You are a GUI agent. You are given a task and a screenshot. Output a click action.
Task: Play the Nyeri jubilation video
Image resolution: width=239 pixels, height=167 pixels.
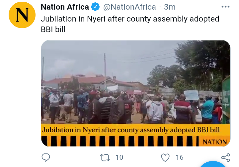[136, 93]
